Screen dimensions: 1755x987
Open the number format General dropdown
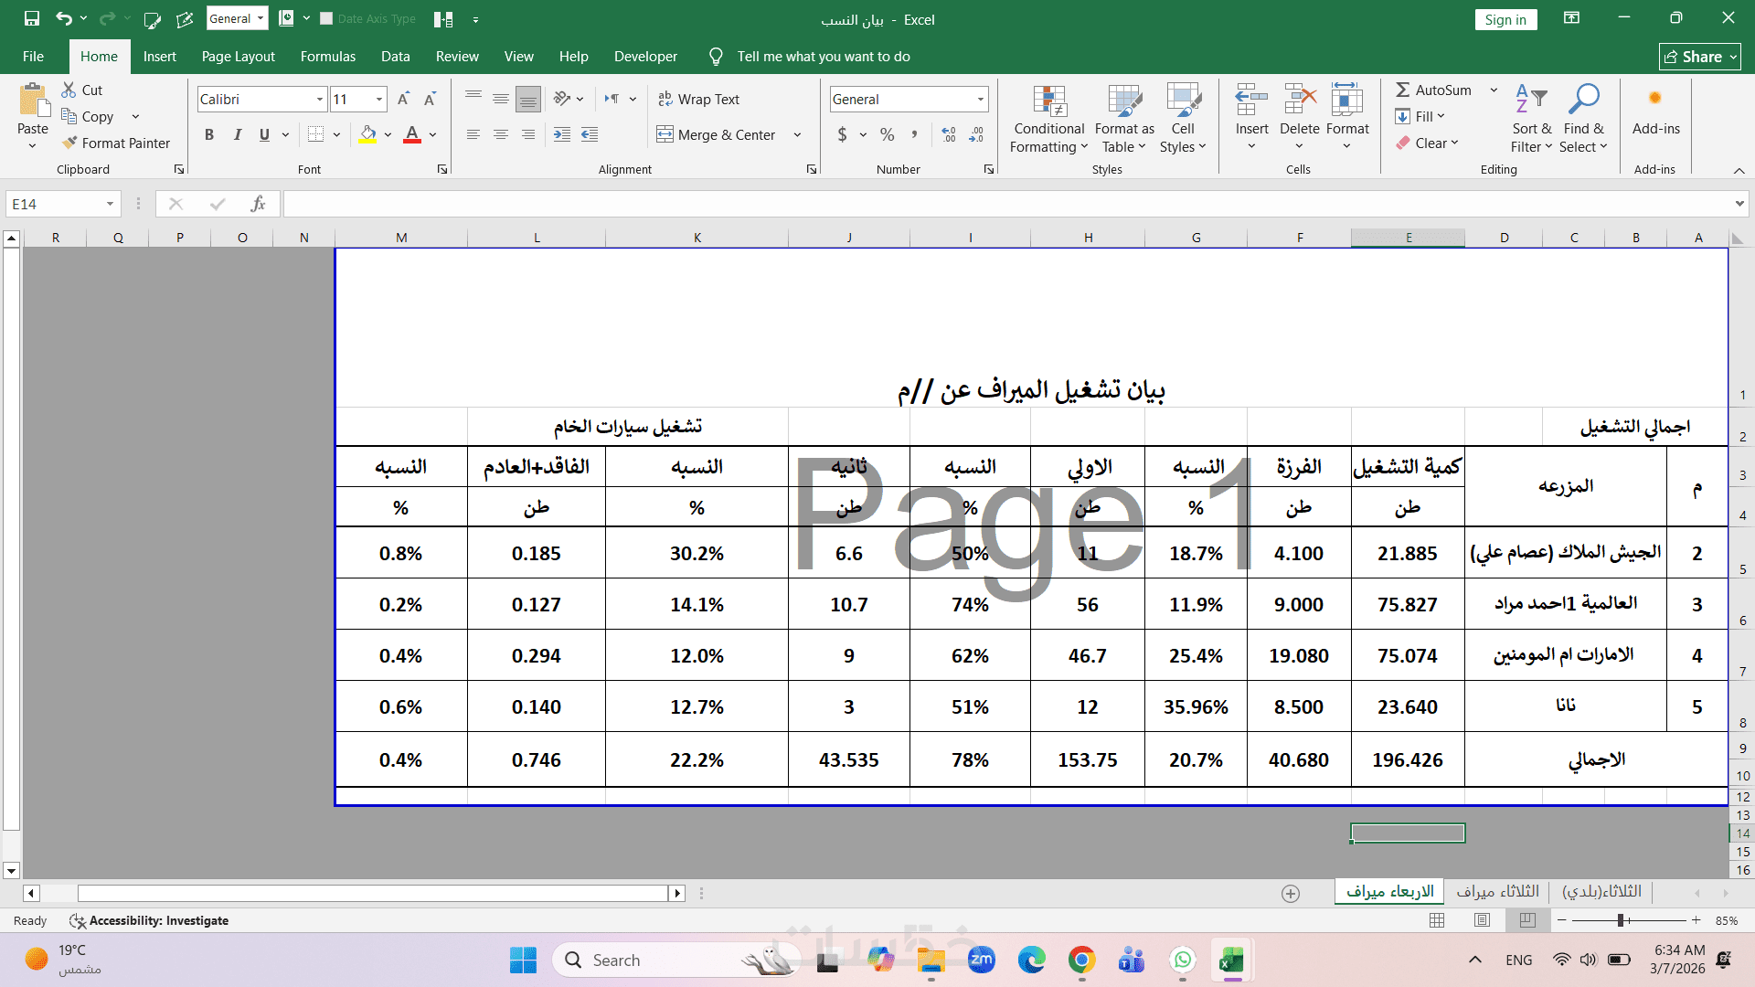click(x=980, y=99)
